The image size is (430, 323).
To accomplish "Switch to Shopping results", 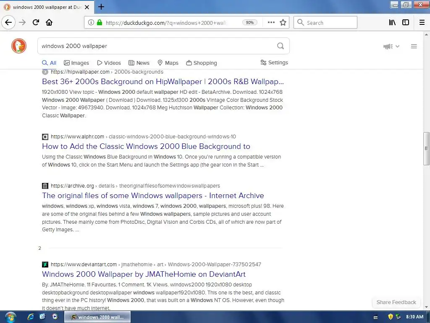I will click(202, 63).
